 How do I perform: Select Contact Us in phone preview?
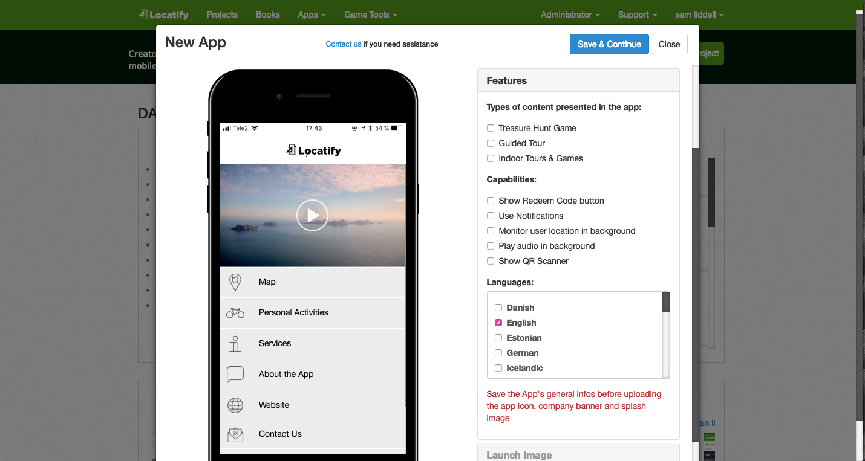pos(312,434)
